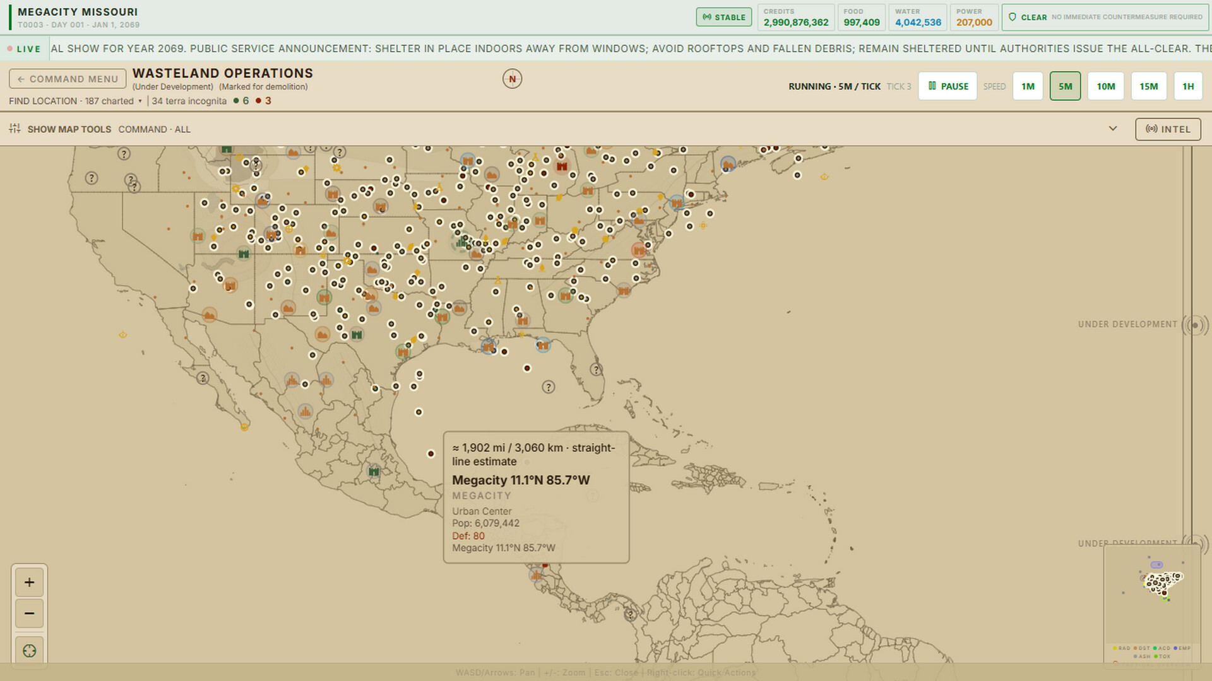Click the Stable status badge
The width and height of the screenshot is (1212, 681).
point(724,17)
